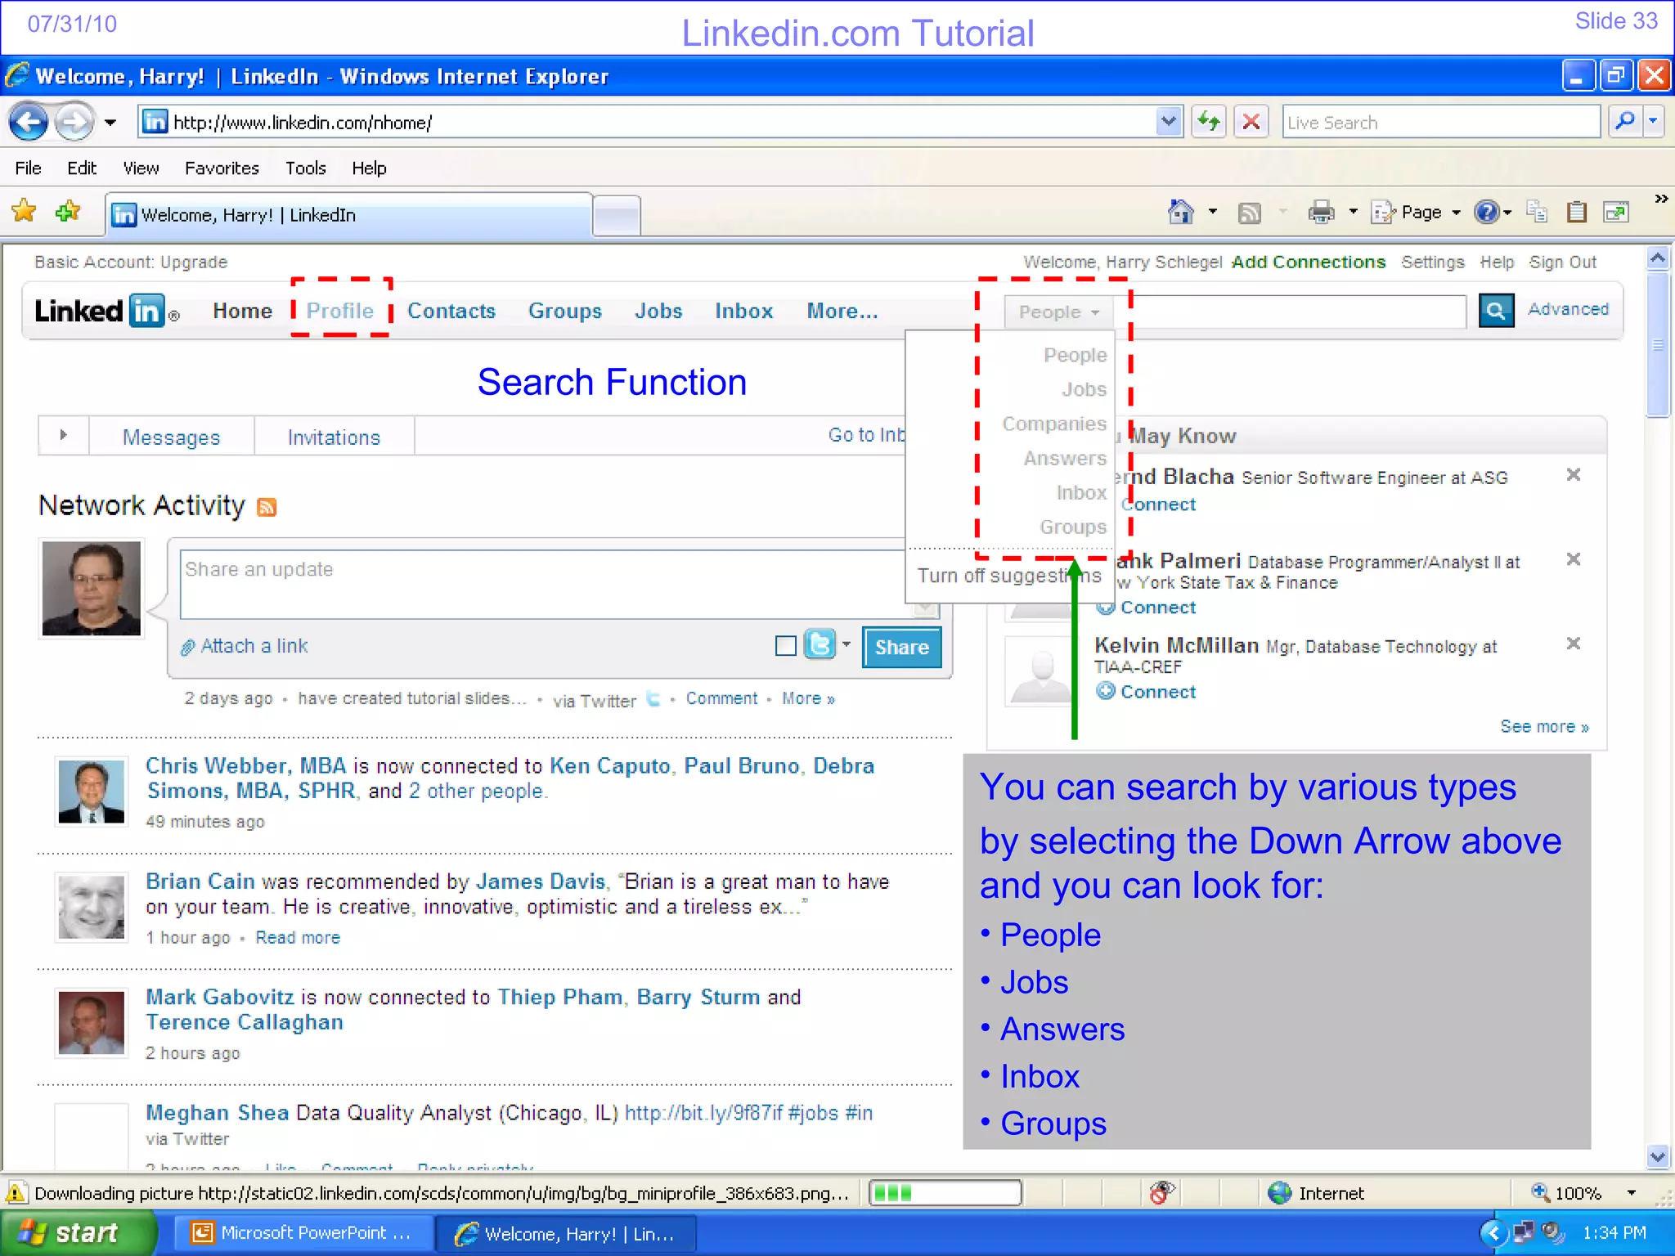Click Harry's profile photo thumbnail
The image size is (1675, 1256).
pyautogui.click(x=92, y=588)
